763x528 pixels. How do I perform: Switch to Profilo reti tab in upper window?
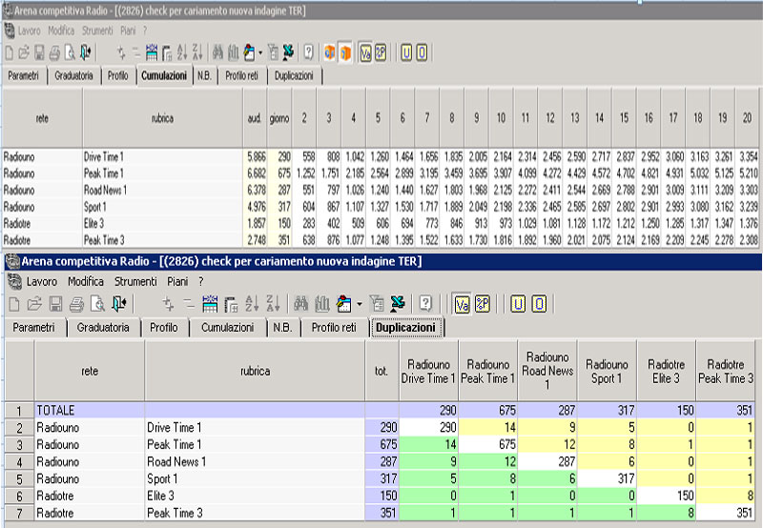pos(242,75)
